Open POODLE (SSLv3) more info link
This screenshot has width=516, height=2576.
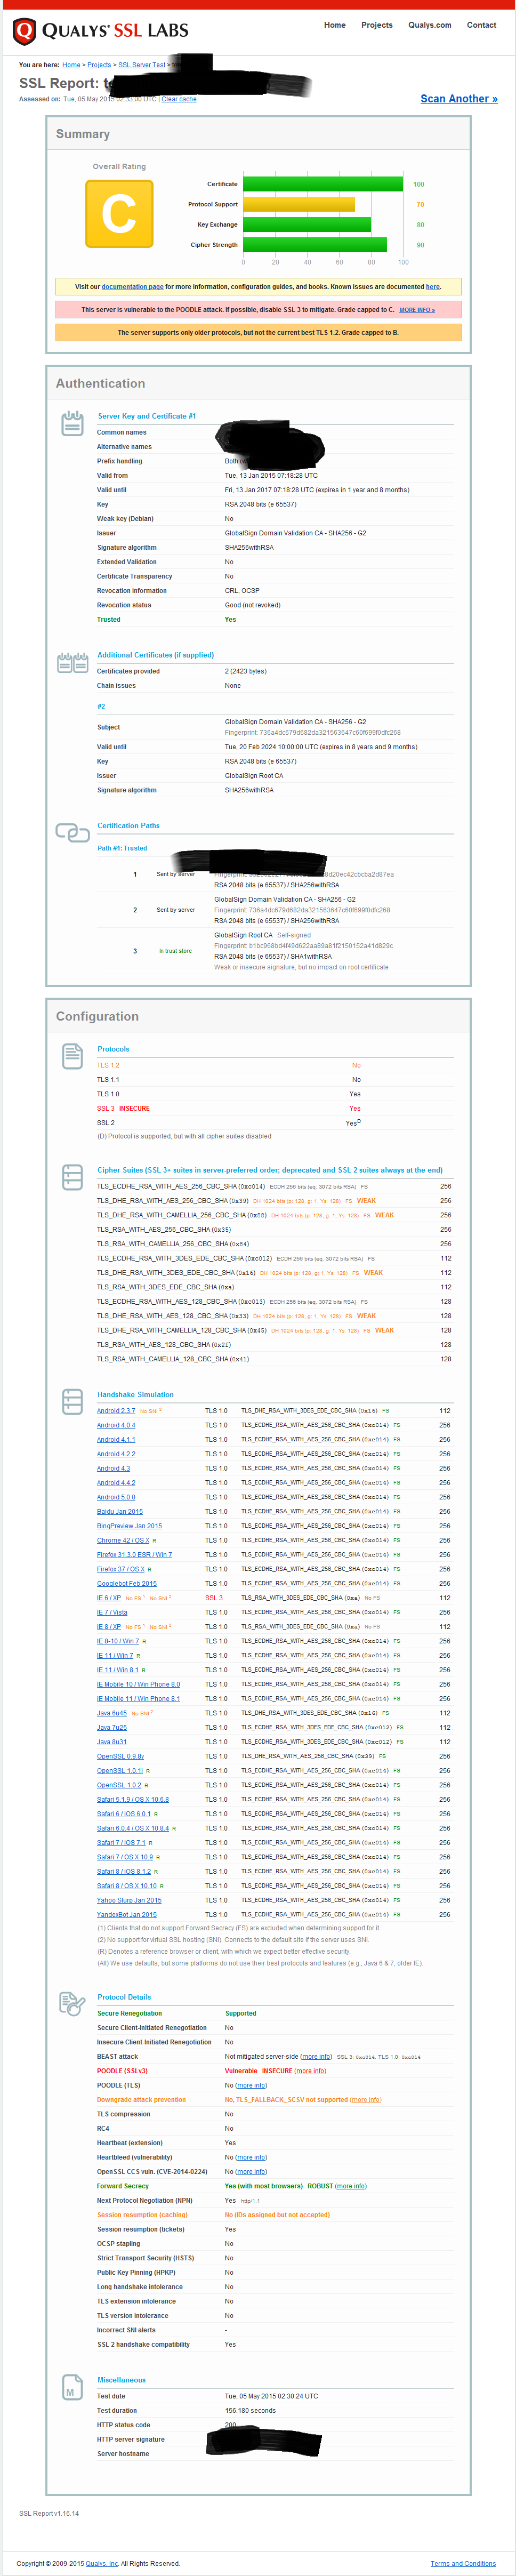pyautogui.click(x=310, y=2071)
